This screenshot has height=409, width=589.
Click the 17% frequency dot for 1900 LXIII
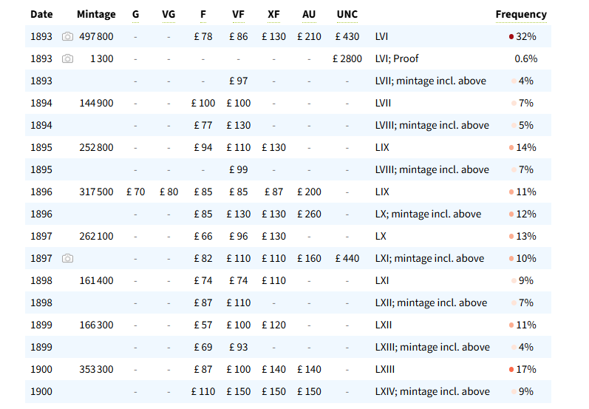tap(511, 369)
